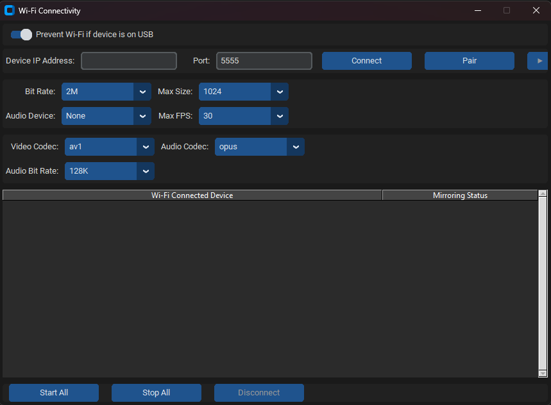Click the play arrow button beside Pair
551x405 pixels.
(538, 61)
